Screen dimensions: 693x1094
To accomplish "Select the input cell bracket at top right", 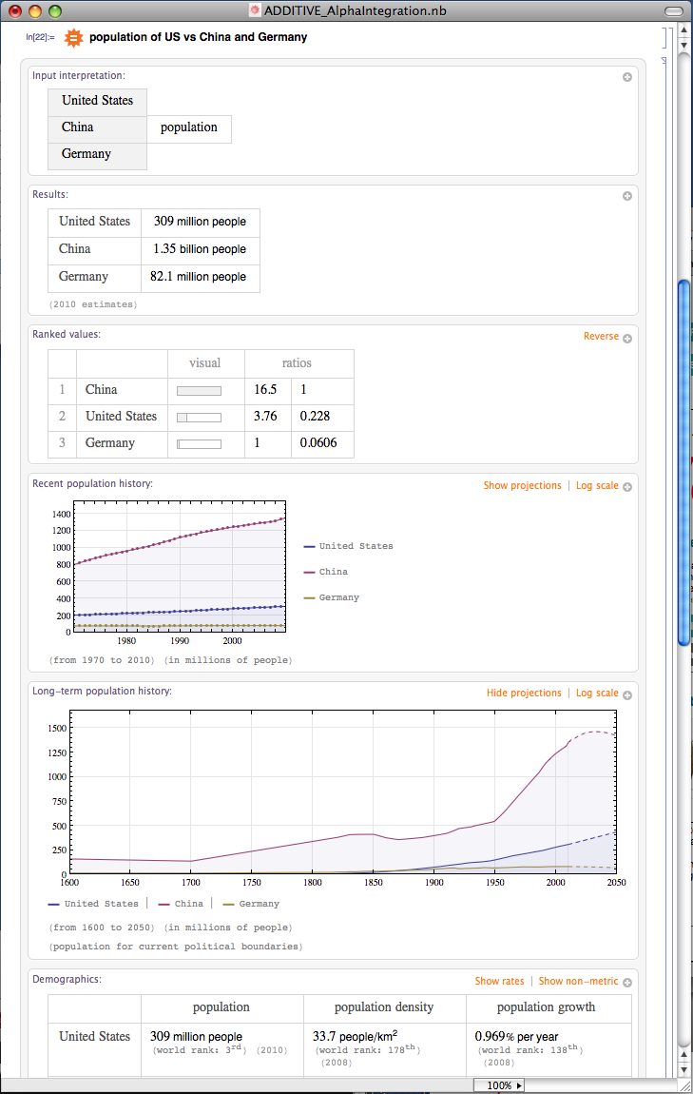I will pyautogui.click(x=666, y=38).
